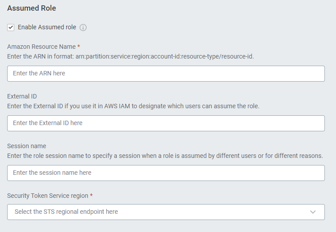The image size is (336, 232).
Task: Click the chevron arrow in the STS dropdown
Action: [313, 212]
